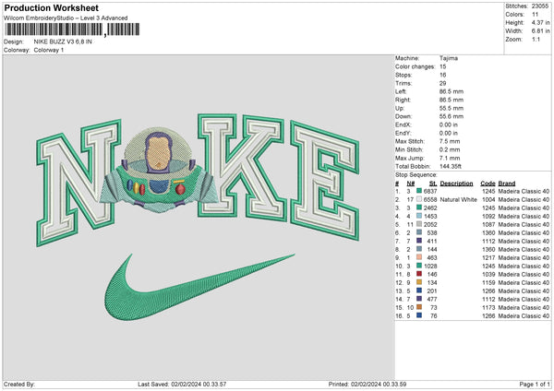554x391 pixels.
Task: Click the green swatch in stop row 1
Action: tap(419, 191)
